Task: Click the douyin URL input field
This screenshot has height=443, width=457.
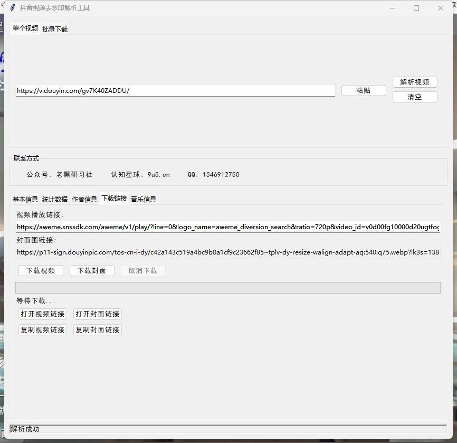Action: [174, 90]
